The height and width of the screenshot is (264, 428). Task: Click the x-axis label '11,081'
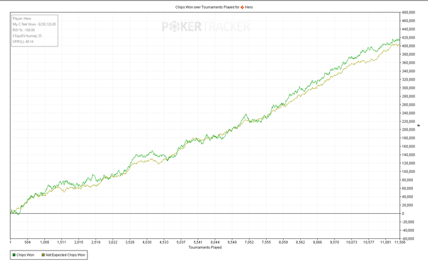tap(386, 242)
